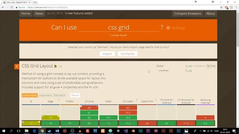Go back with the browser back arrow

point(3,7)
